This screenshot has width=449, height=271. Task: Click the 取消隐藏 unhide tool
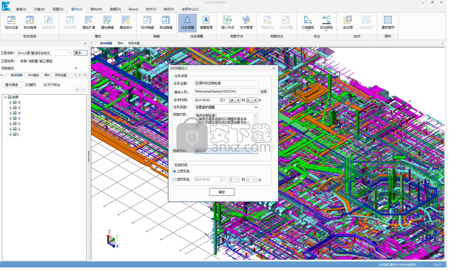coord(166,22)
